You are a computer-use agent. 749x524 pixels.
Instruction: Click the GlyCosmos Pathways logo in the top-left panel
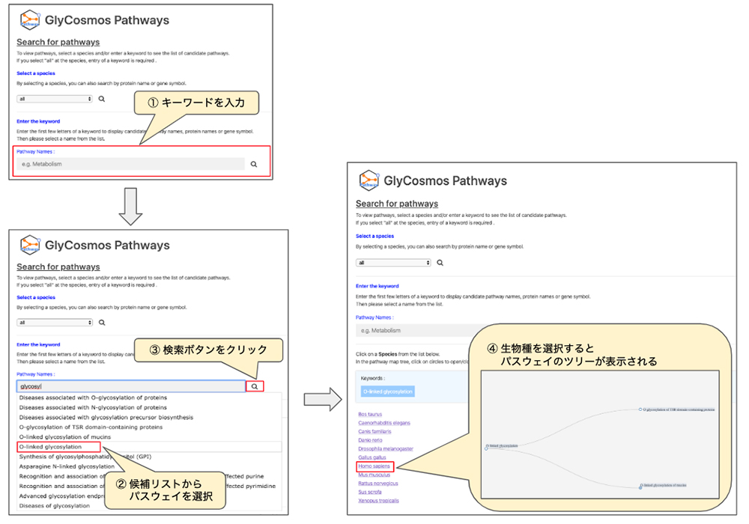coord(30,19)
